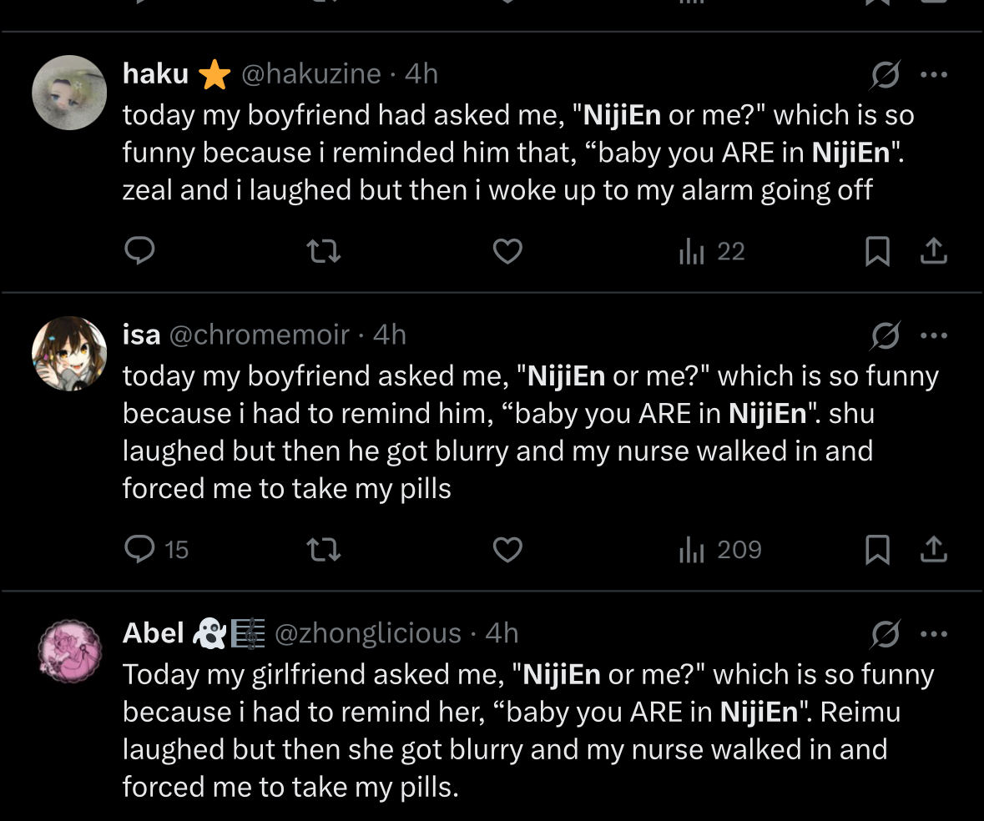Share isa's tweet
The image size is (984, 821).
933,550
